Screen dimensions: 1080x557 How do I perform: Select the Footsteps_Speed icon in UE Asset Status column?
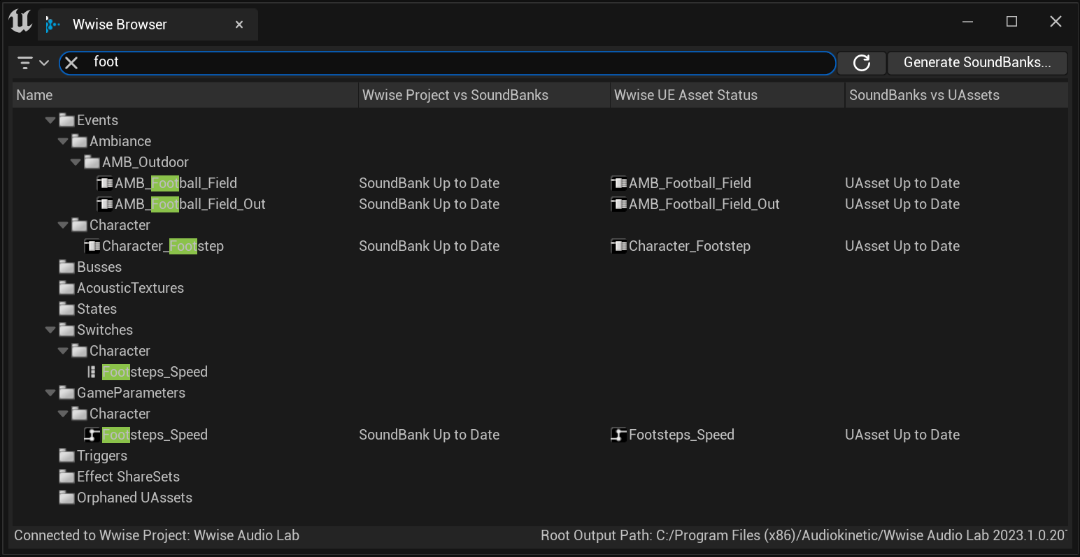tap(618, 434)
